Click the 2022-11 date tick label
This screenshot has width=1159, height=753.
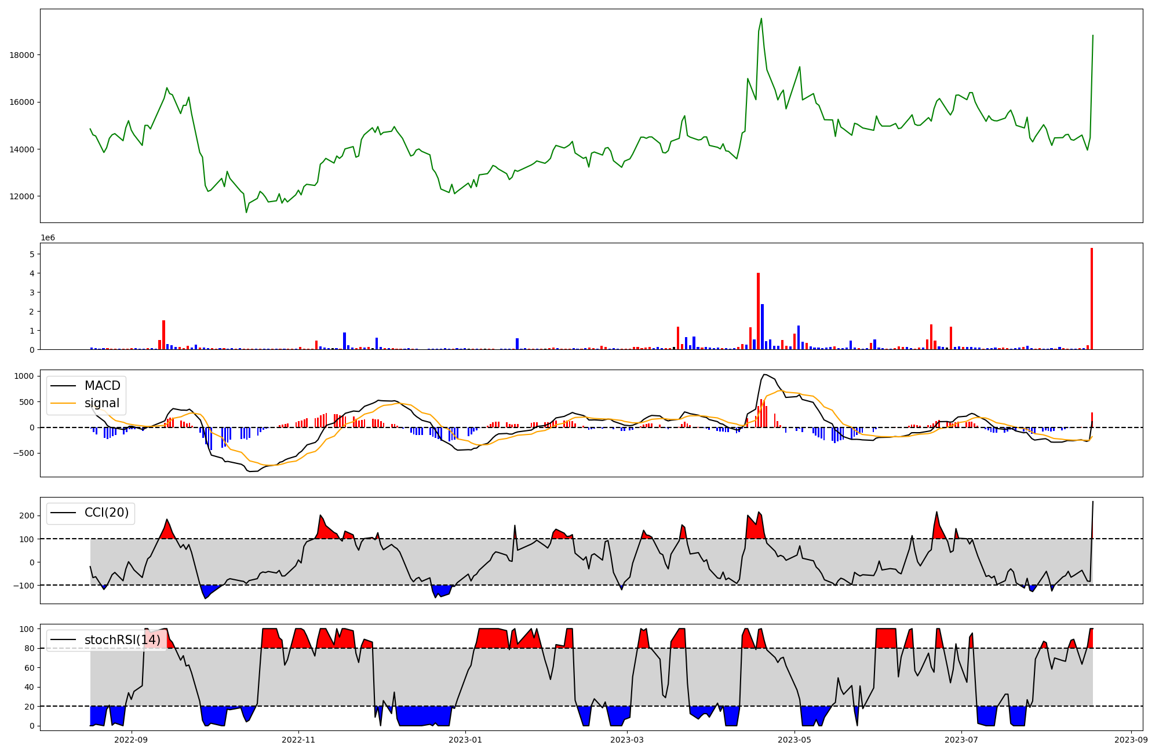[298, 740]
